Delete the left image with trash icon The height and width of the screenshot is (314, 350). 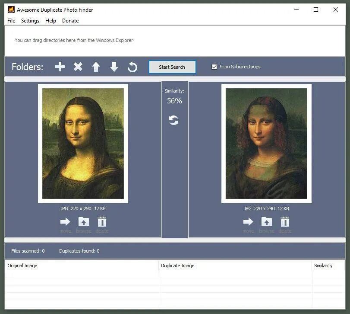(102, 221)
